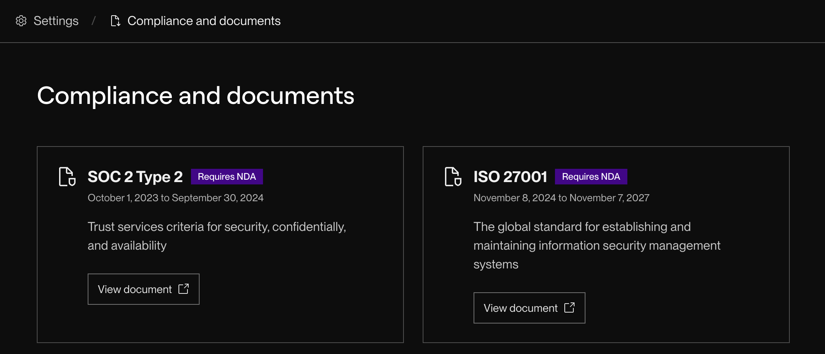Image resolution: width=825 pixels, height=354 pixels.
Task: Click the settings gear icon in breadcrumb
Action: (x=22, y=21)
